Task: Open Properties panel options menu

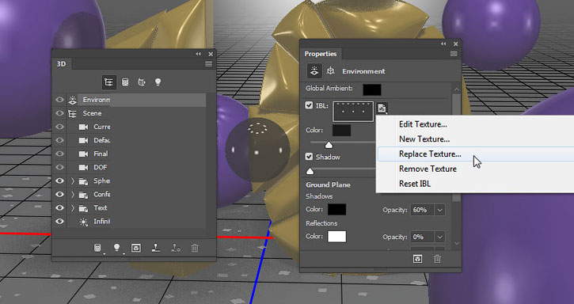Action: (x=454, y=54)
